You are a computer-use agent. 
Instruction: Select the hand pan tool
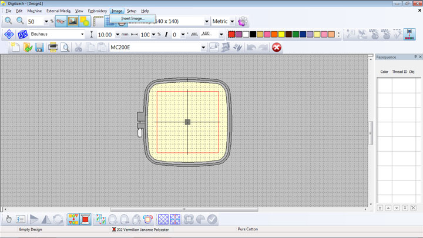(x=9, y=219)
